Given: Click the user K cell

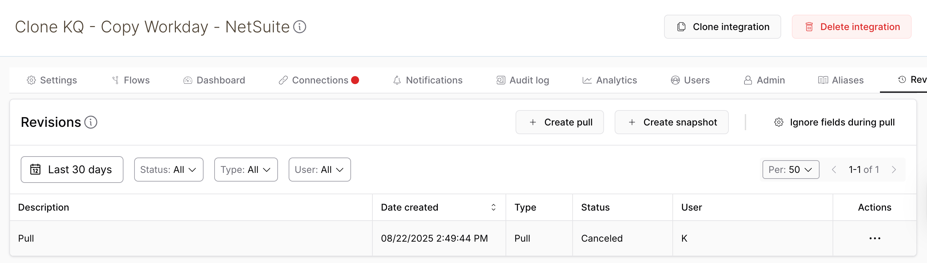Looking at the screenshot, I should (752, 238).
